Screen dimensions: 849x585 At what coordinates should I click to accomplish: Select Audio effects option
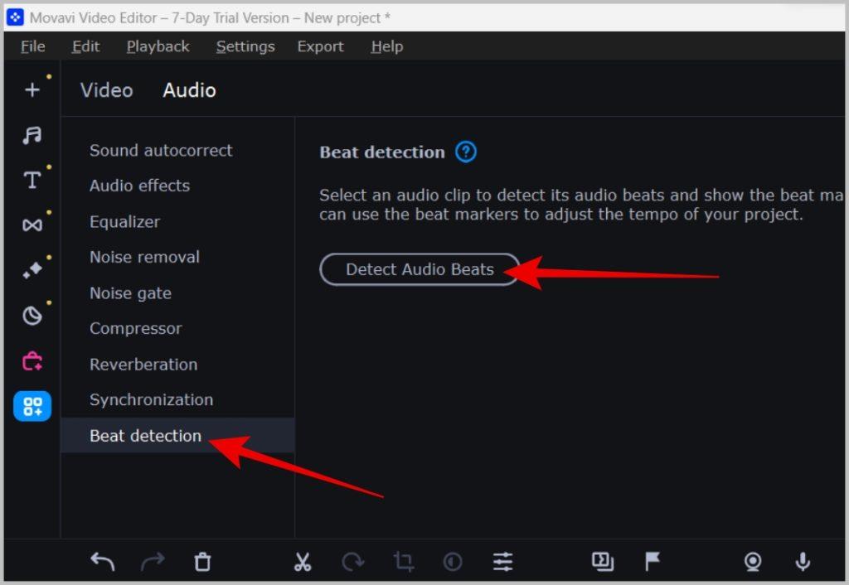139,186
